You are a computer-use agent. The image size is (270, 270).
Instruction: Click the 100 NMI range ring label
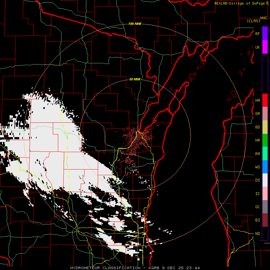[135, 24]
